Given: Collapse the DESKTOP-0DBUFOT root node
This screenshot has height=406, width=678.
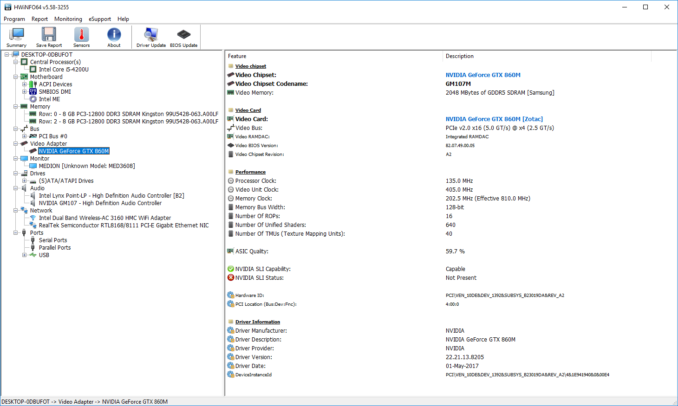Looking at the screenshot, I should tap(7, 54).
